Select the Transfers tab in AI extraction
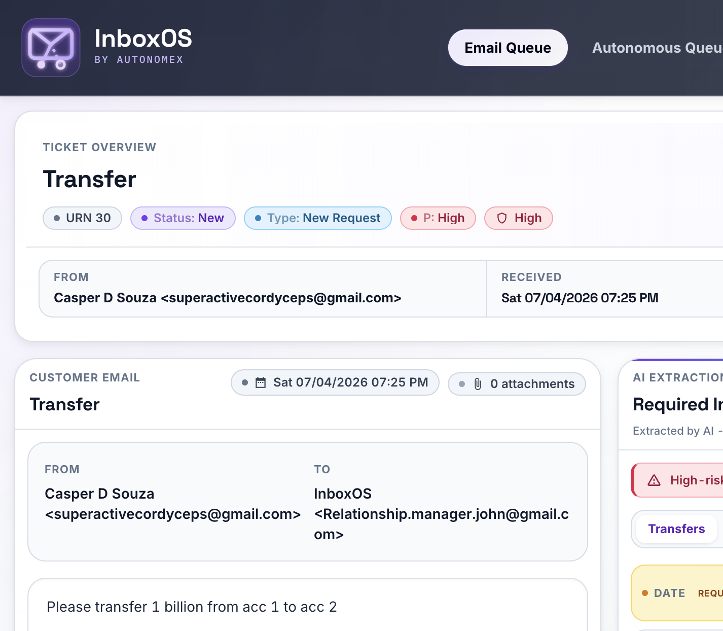Image resolution: width=723 pixels, height=631 pixels. click(676, 529)
